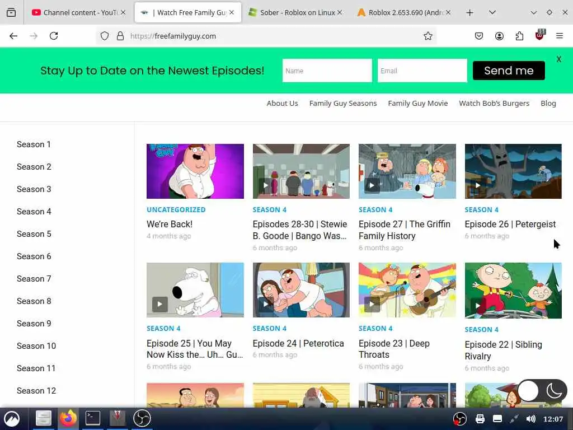Bookmark this page with the star icon
Viewport: 573px width, 430px height.
[x=428, y=36]
